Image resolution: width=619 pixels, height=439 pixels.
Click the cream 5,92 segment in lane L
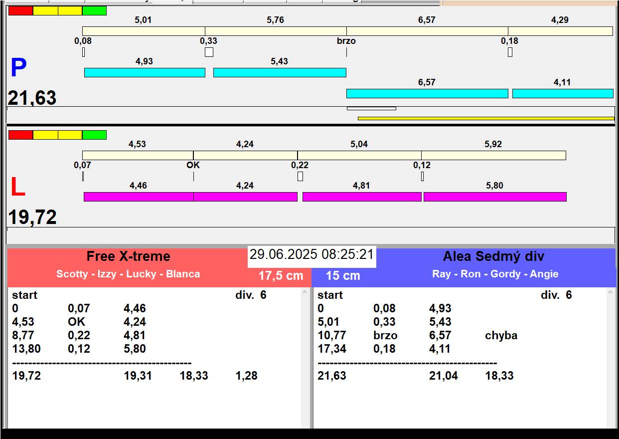[x=493, y=155]
